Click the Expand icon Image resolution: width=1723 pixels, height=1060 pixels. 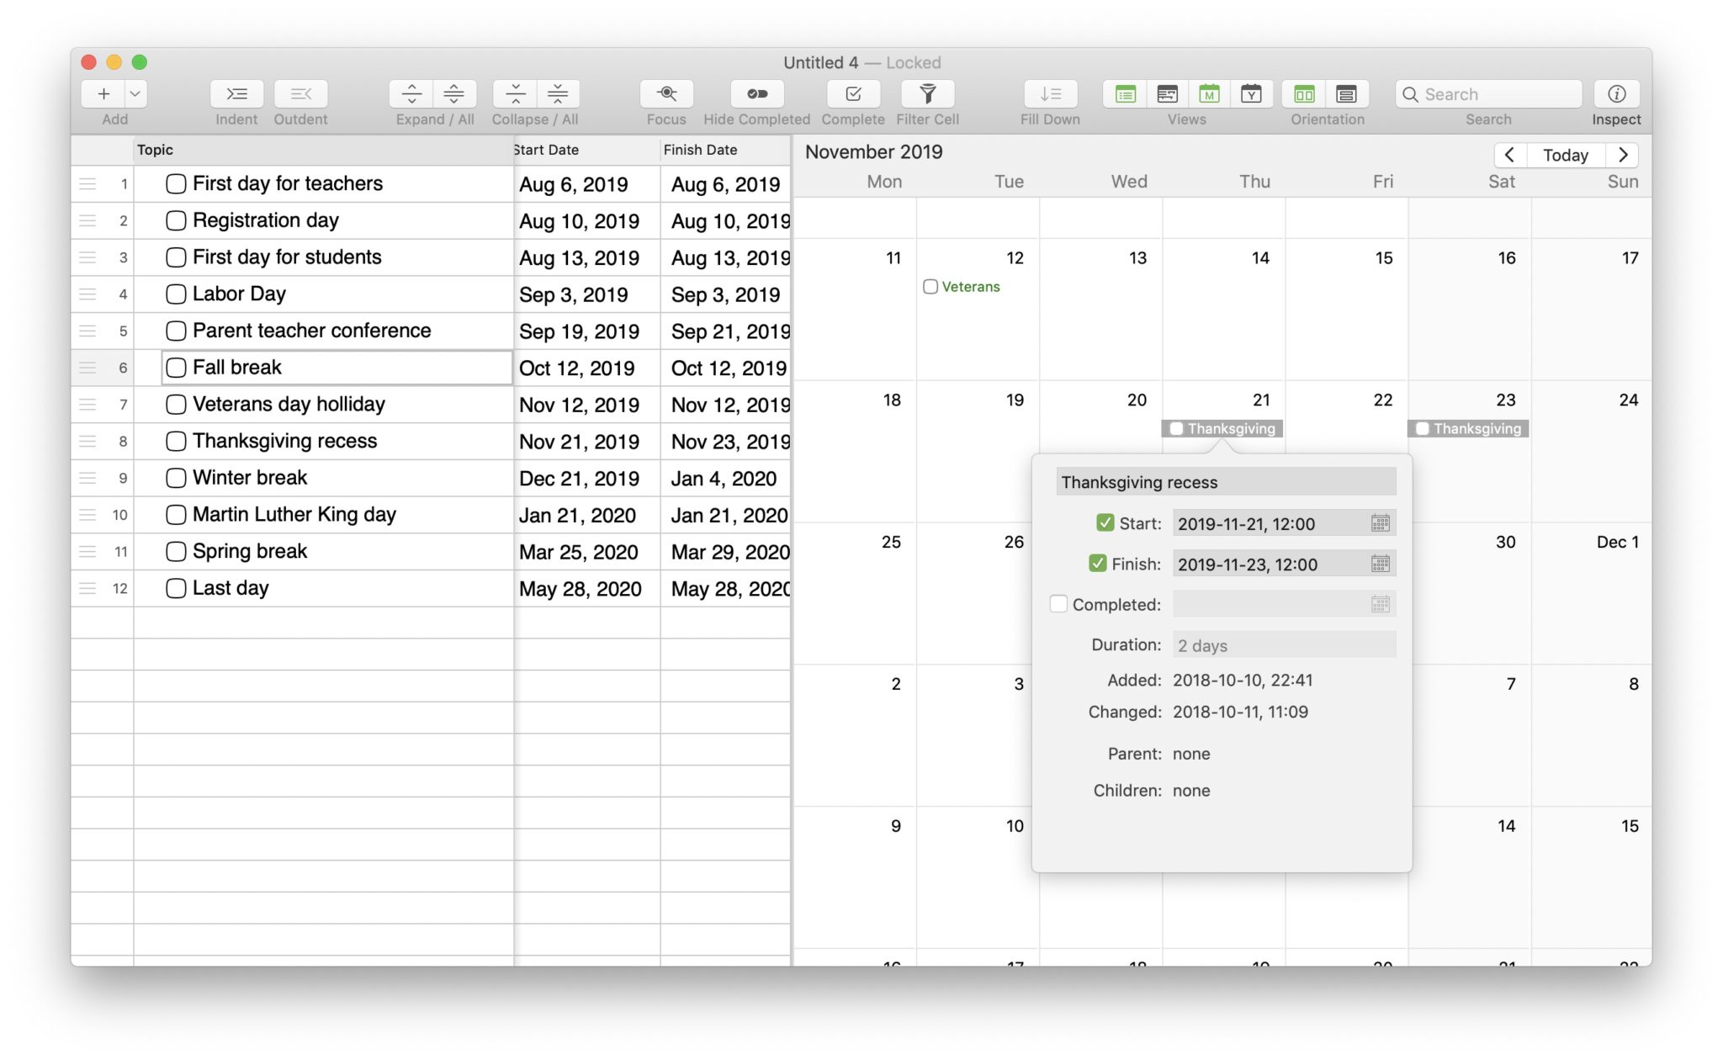tap(411, 93)
